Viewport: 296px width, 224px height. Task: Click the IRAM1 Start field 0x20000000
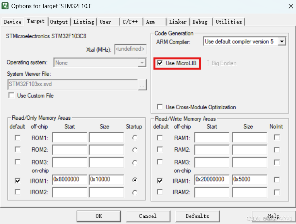click(x=212, y=179)
